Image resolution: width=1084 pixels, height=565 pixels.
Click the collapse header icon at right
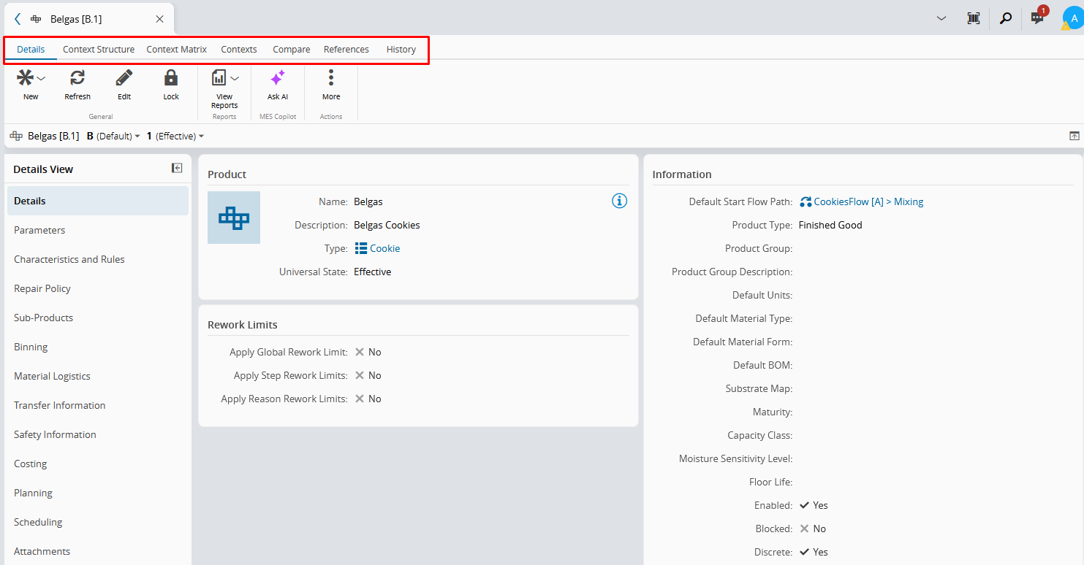click(x=1074, y=136)
